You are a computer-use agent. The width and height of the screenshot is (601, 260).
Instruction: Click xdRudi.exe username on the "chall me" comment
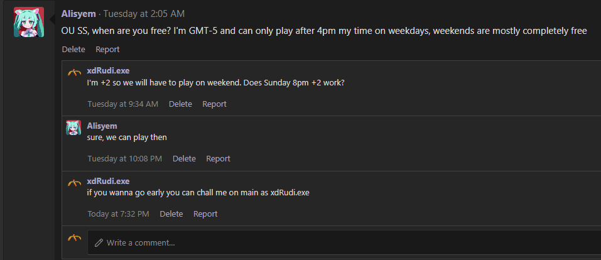click(108, 181)
